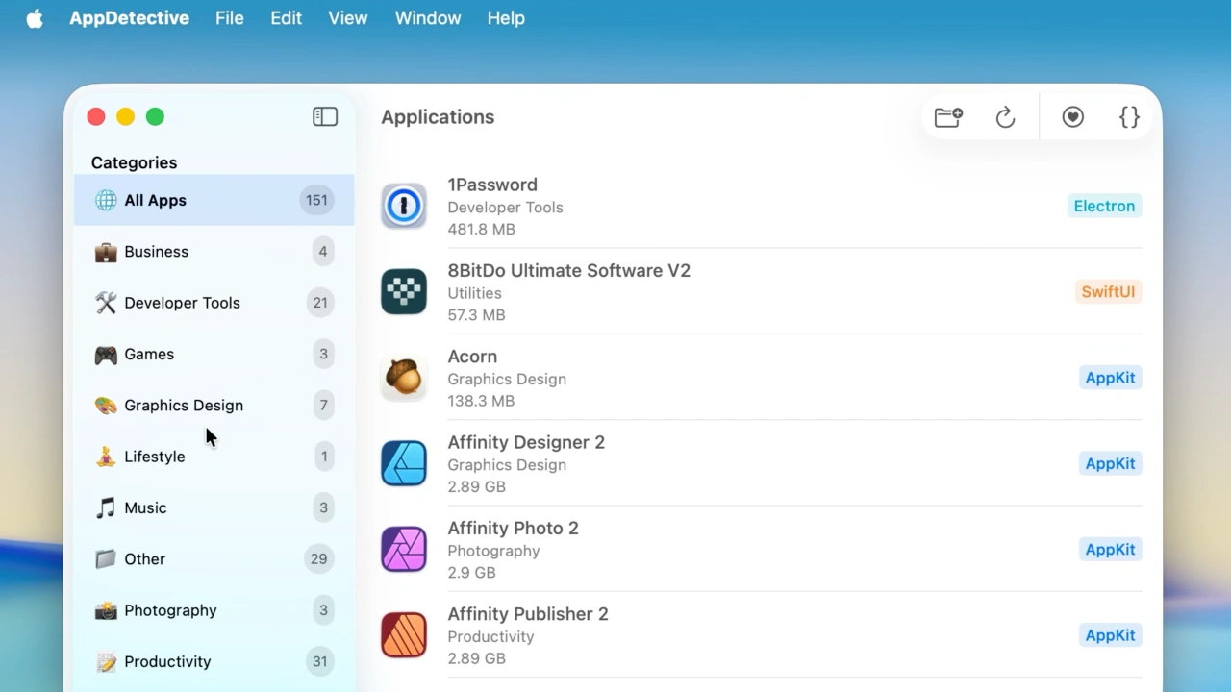Image resolution: width=1231 pixels, height=692 pixels.
Task: Click the curly braces toolbar icon
Action: coord(1129,117)
